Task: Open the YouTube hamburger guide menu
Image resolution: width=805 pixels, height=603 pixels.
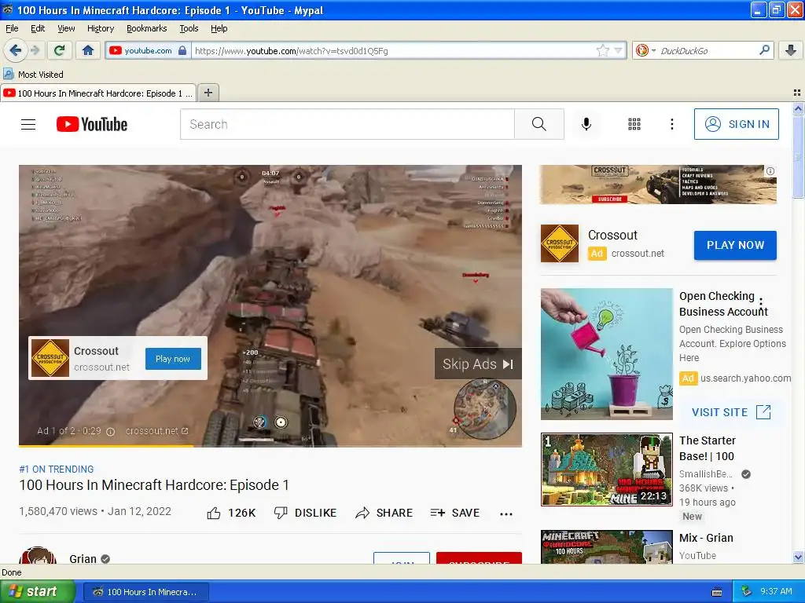Action: pos(28,124)
